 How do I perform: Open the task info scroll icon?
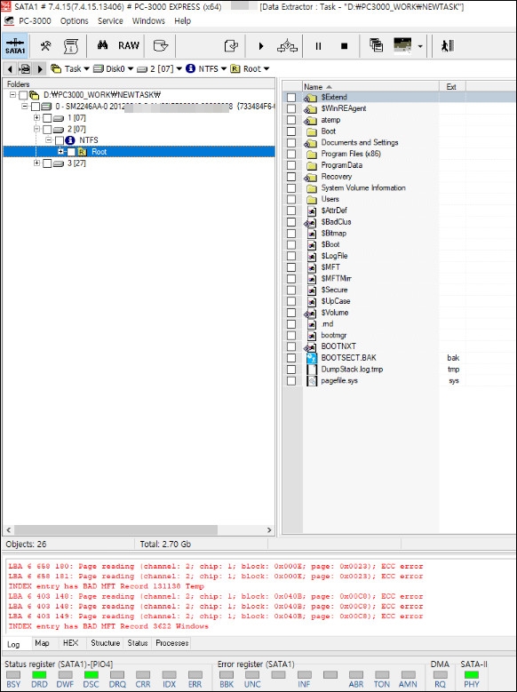[71, 45]
